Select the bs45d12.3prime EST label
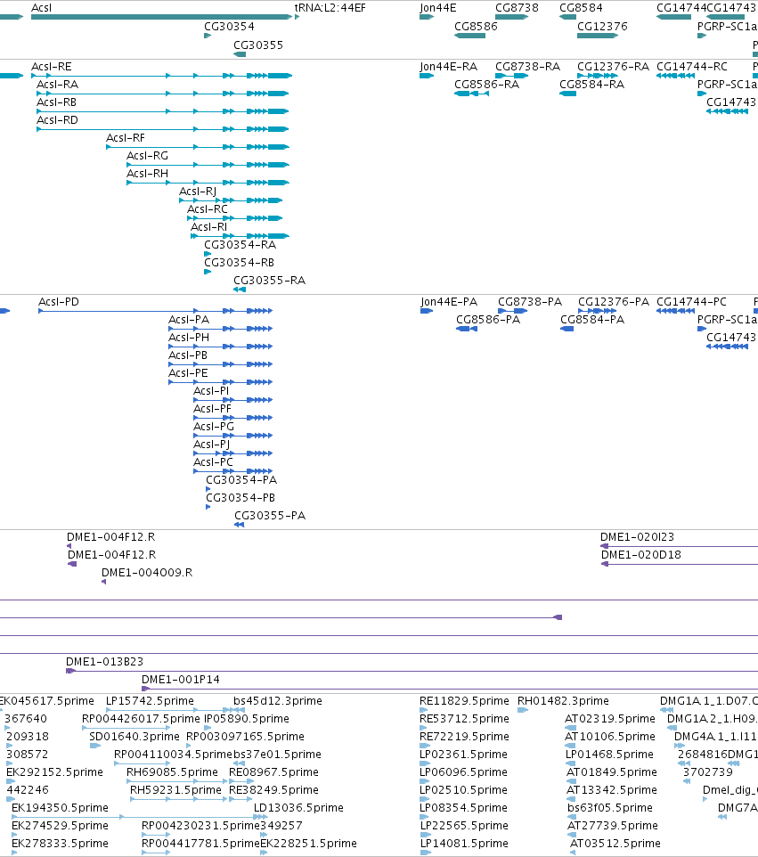The width and height of the screenshot is (758, 857). point(277,701)
